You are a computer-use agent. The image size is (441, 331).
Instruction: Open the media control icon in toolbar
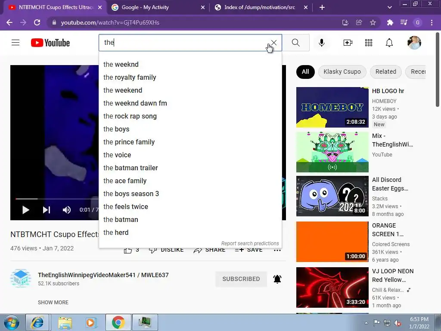point(404,22)
